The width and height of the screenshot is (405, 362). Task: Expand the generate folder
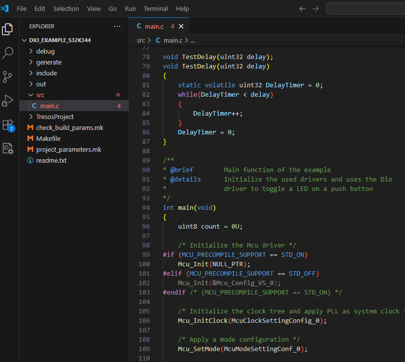point(49,62)
